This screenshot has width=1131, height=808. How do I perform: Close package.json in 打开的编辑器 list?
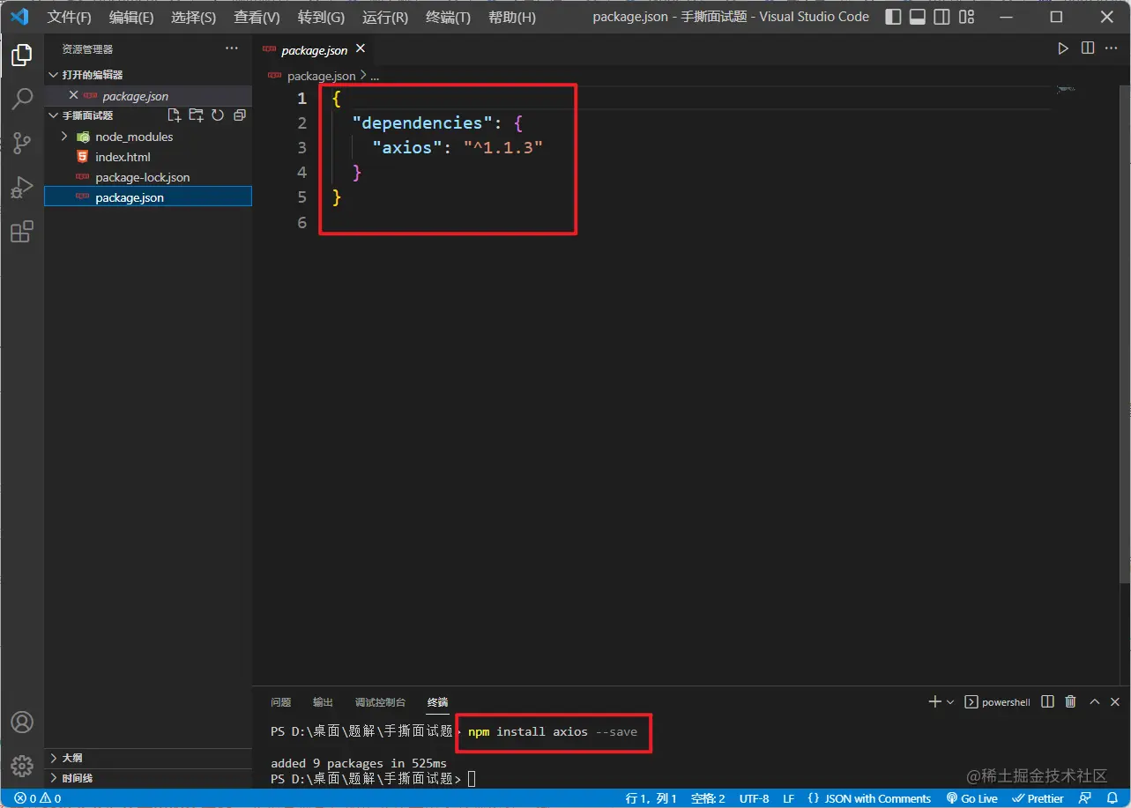point(74,95)
